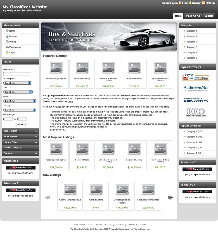
Task: Expand the Listing Filter panel
Action: tap(36, 142)
